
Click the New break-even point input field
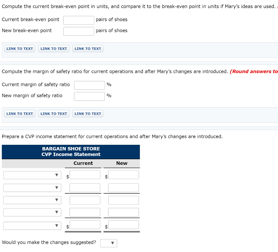coord(79,31)
